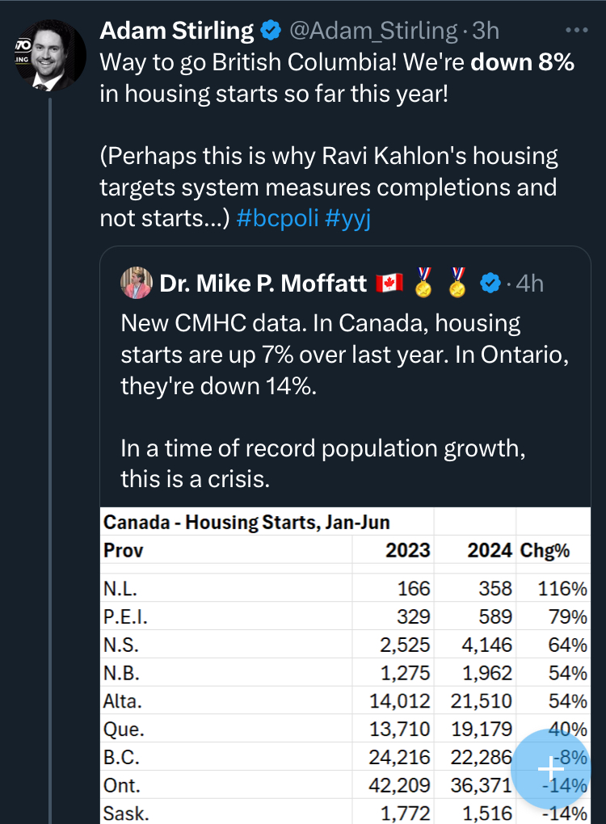606x824 pixels.
Task: Click the Adam Stirling display name
Action: (176, 31)
